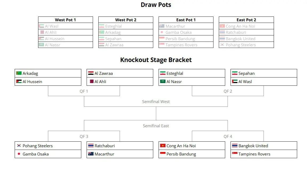Select the QF 1 bracket label
This screenshot has width=307, height=172.
pos(84,91)
